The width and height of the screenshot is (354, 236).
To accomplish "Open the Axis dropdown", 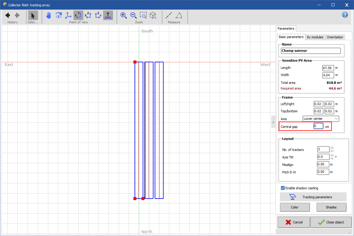I will 321,119.
